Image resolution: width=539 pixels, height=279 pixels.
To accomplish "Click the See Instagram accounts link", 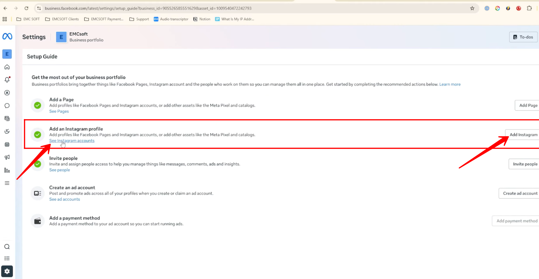I will pyautogui.click(x=72, y=141).
